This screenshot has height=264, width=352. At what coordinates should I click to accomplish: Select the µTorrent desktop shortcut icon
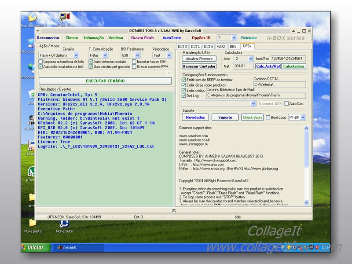coord(31,172)
